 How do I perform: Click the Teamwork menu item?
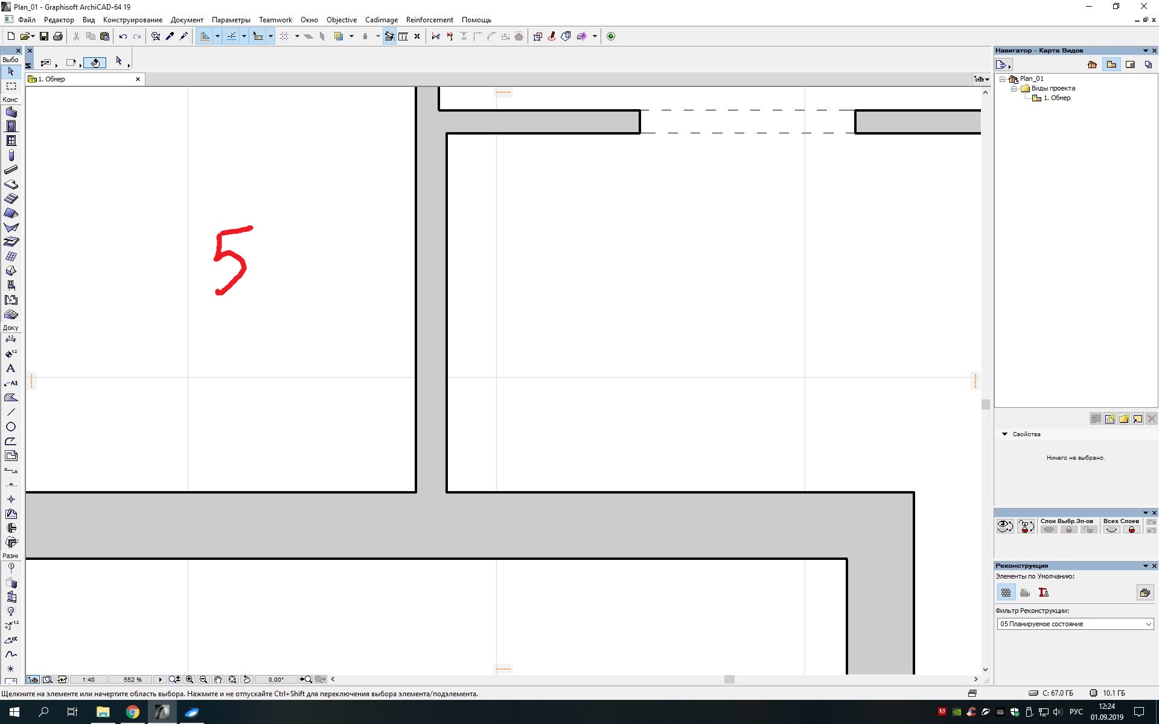click(275, 19)
